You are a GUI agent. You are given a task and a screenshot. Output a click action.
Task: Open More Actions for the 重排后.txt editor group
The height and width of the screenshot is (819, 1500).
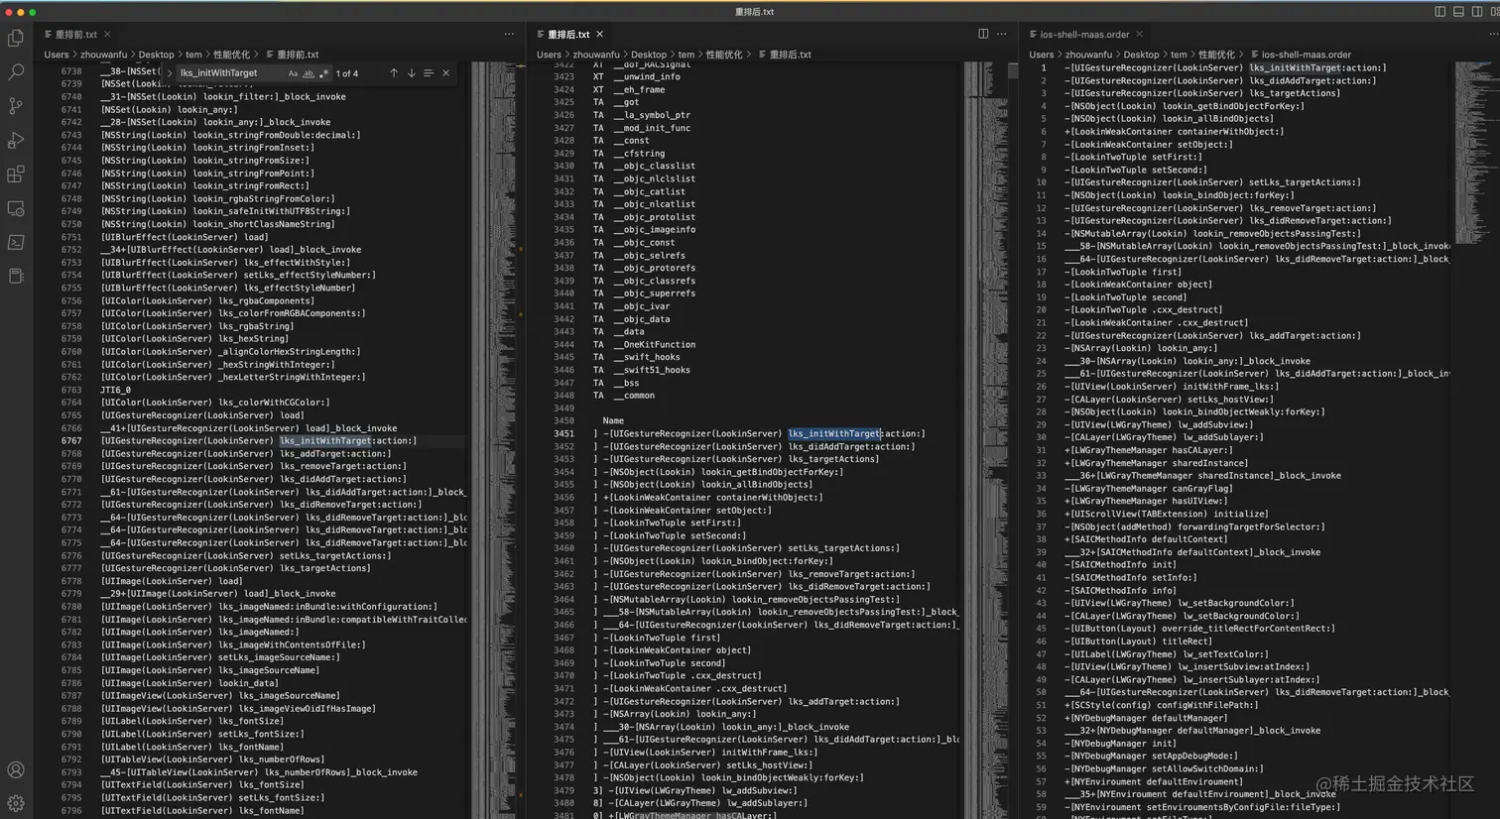(1001, 34)
